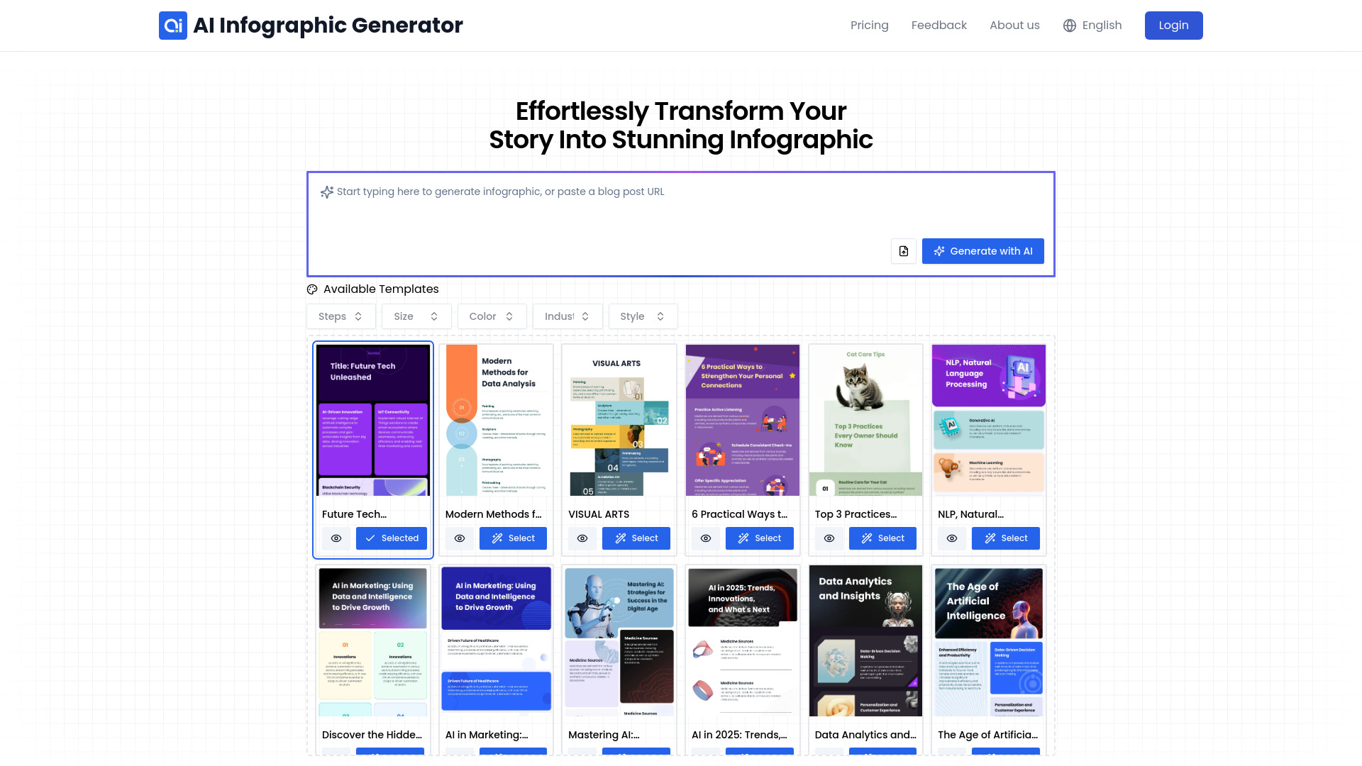Toggle eye preview on 6 Practical Ways template
1362x766 pixels.
point(705,538)
